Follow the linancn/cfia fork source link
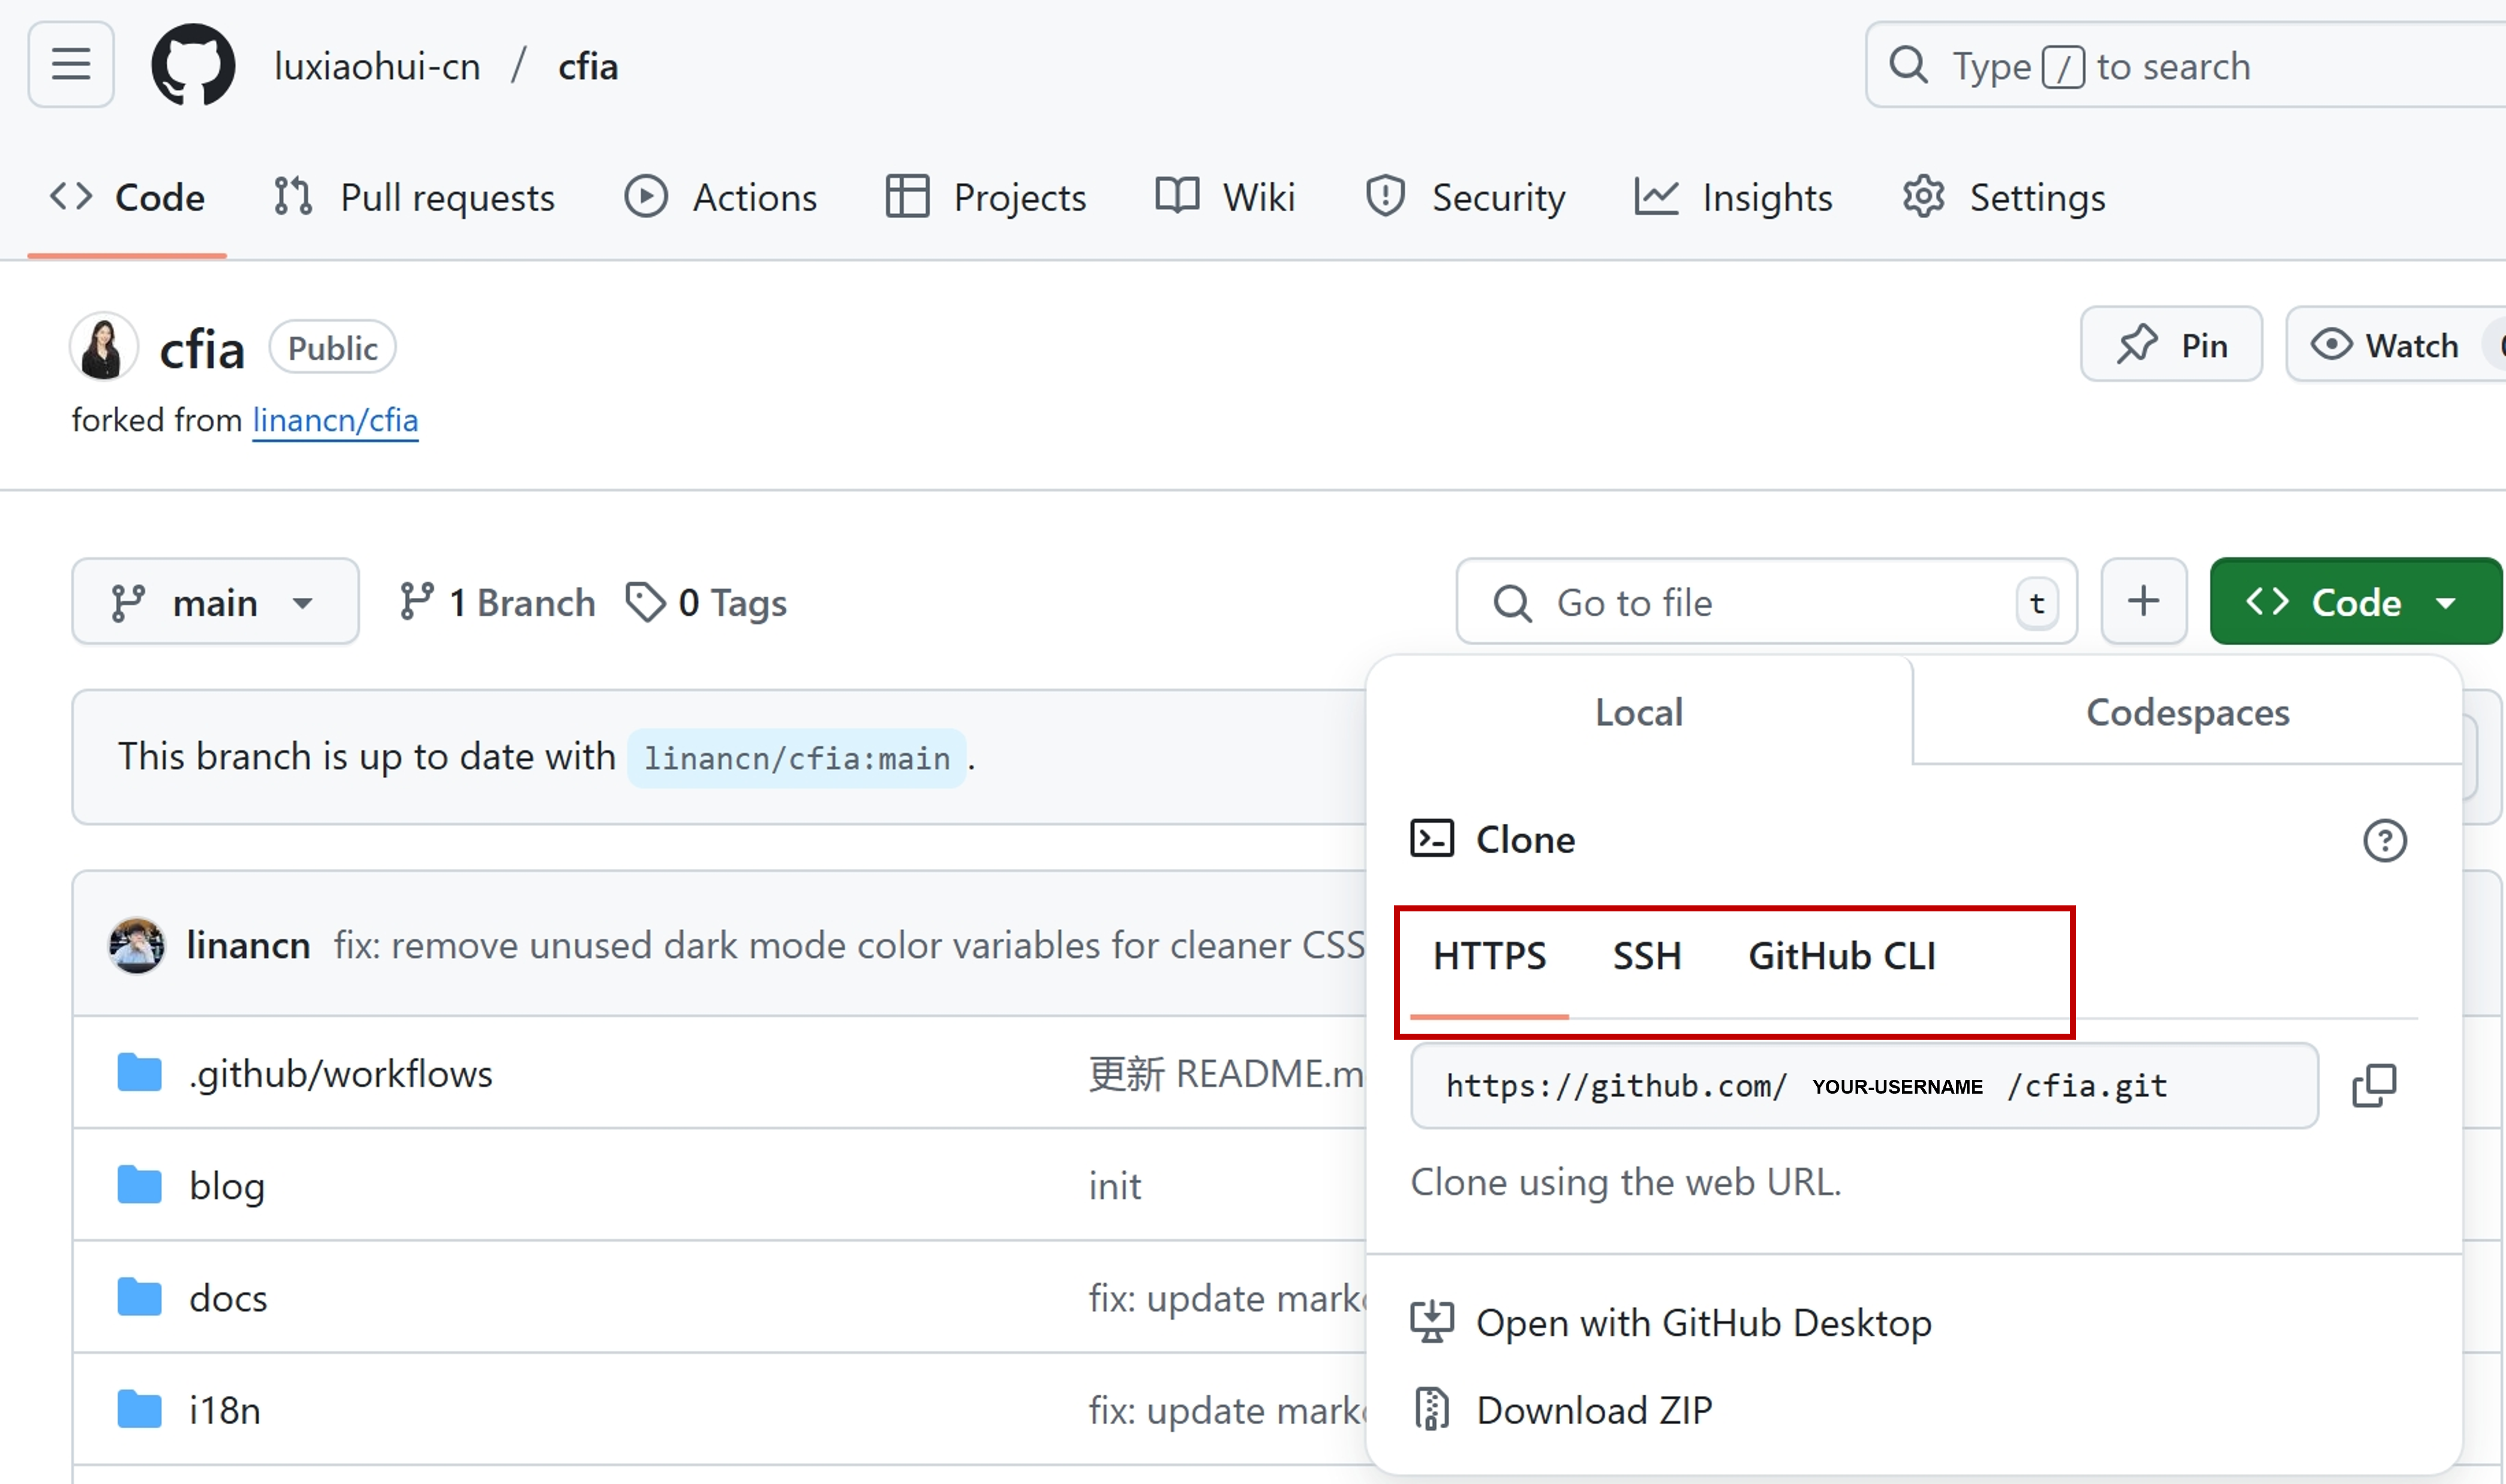This screenshot has width=2506, height=1484. [335, 420]
